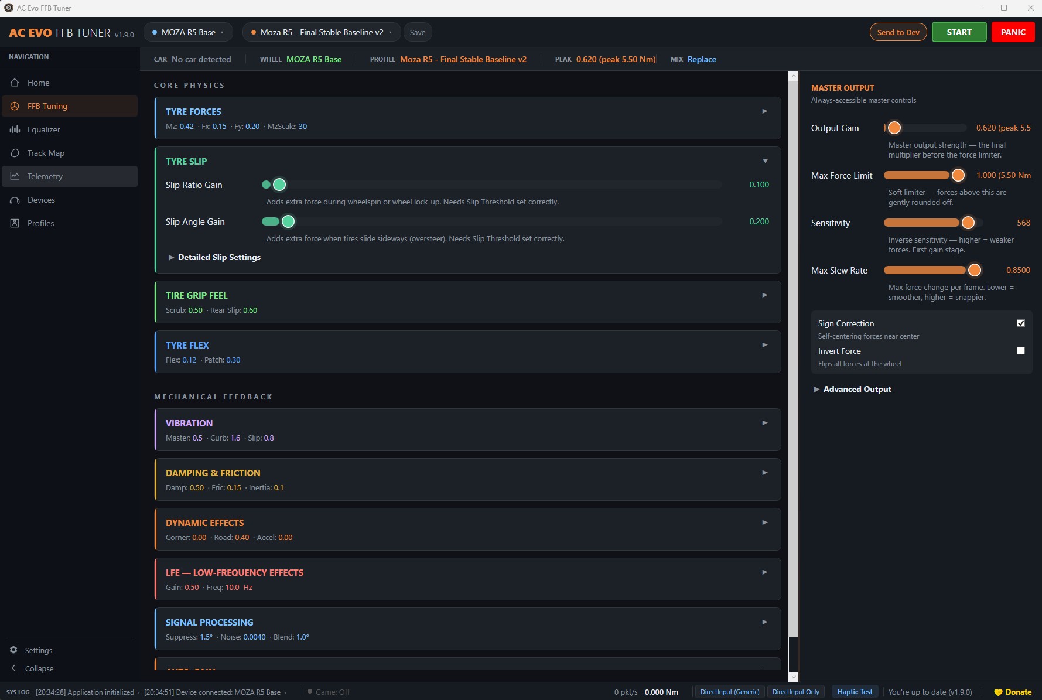Open the Equalizer page
Screen dimensions: 1042x700
pos(70,129)
